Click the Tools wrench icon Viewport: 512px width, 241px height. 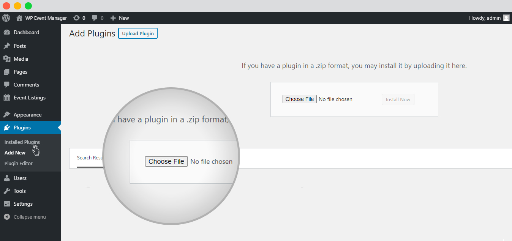7,191
